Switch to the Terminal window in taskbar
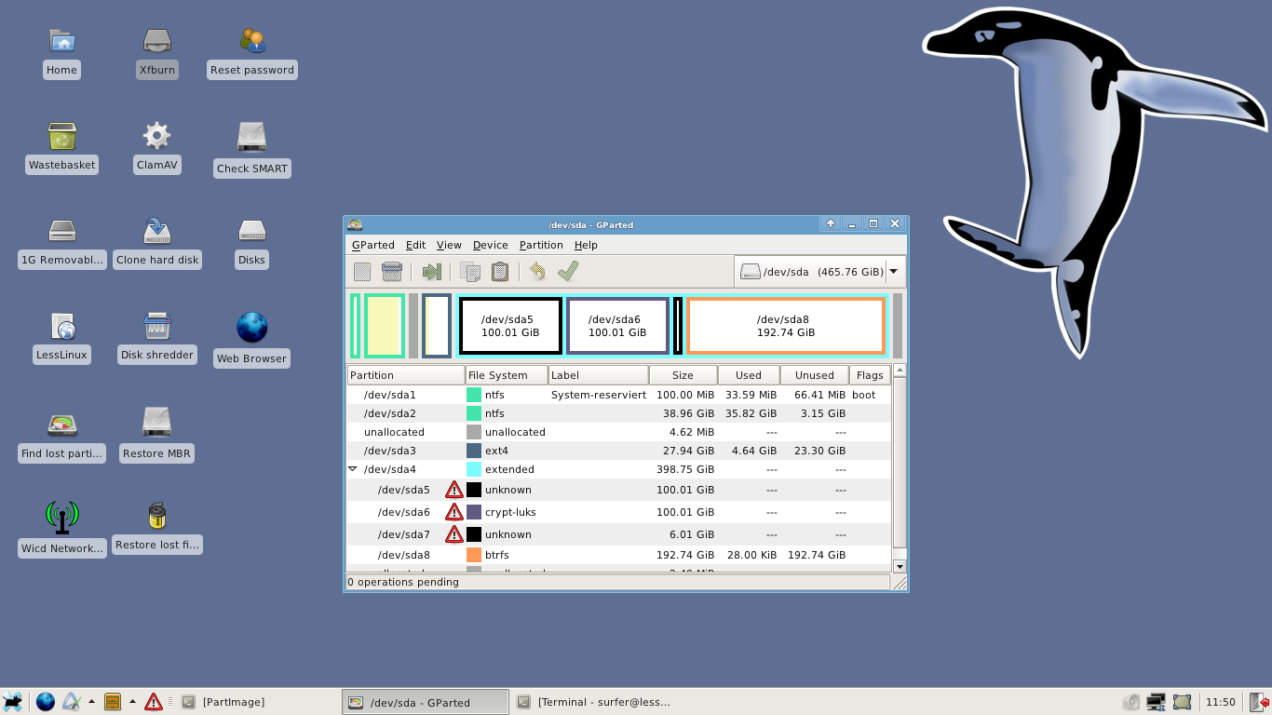 point(596,702)
